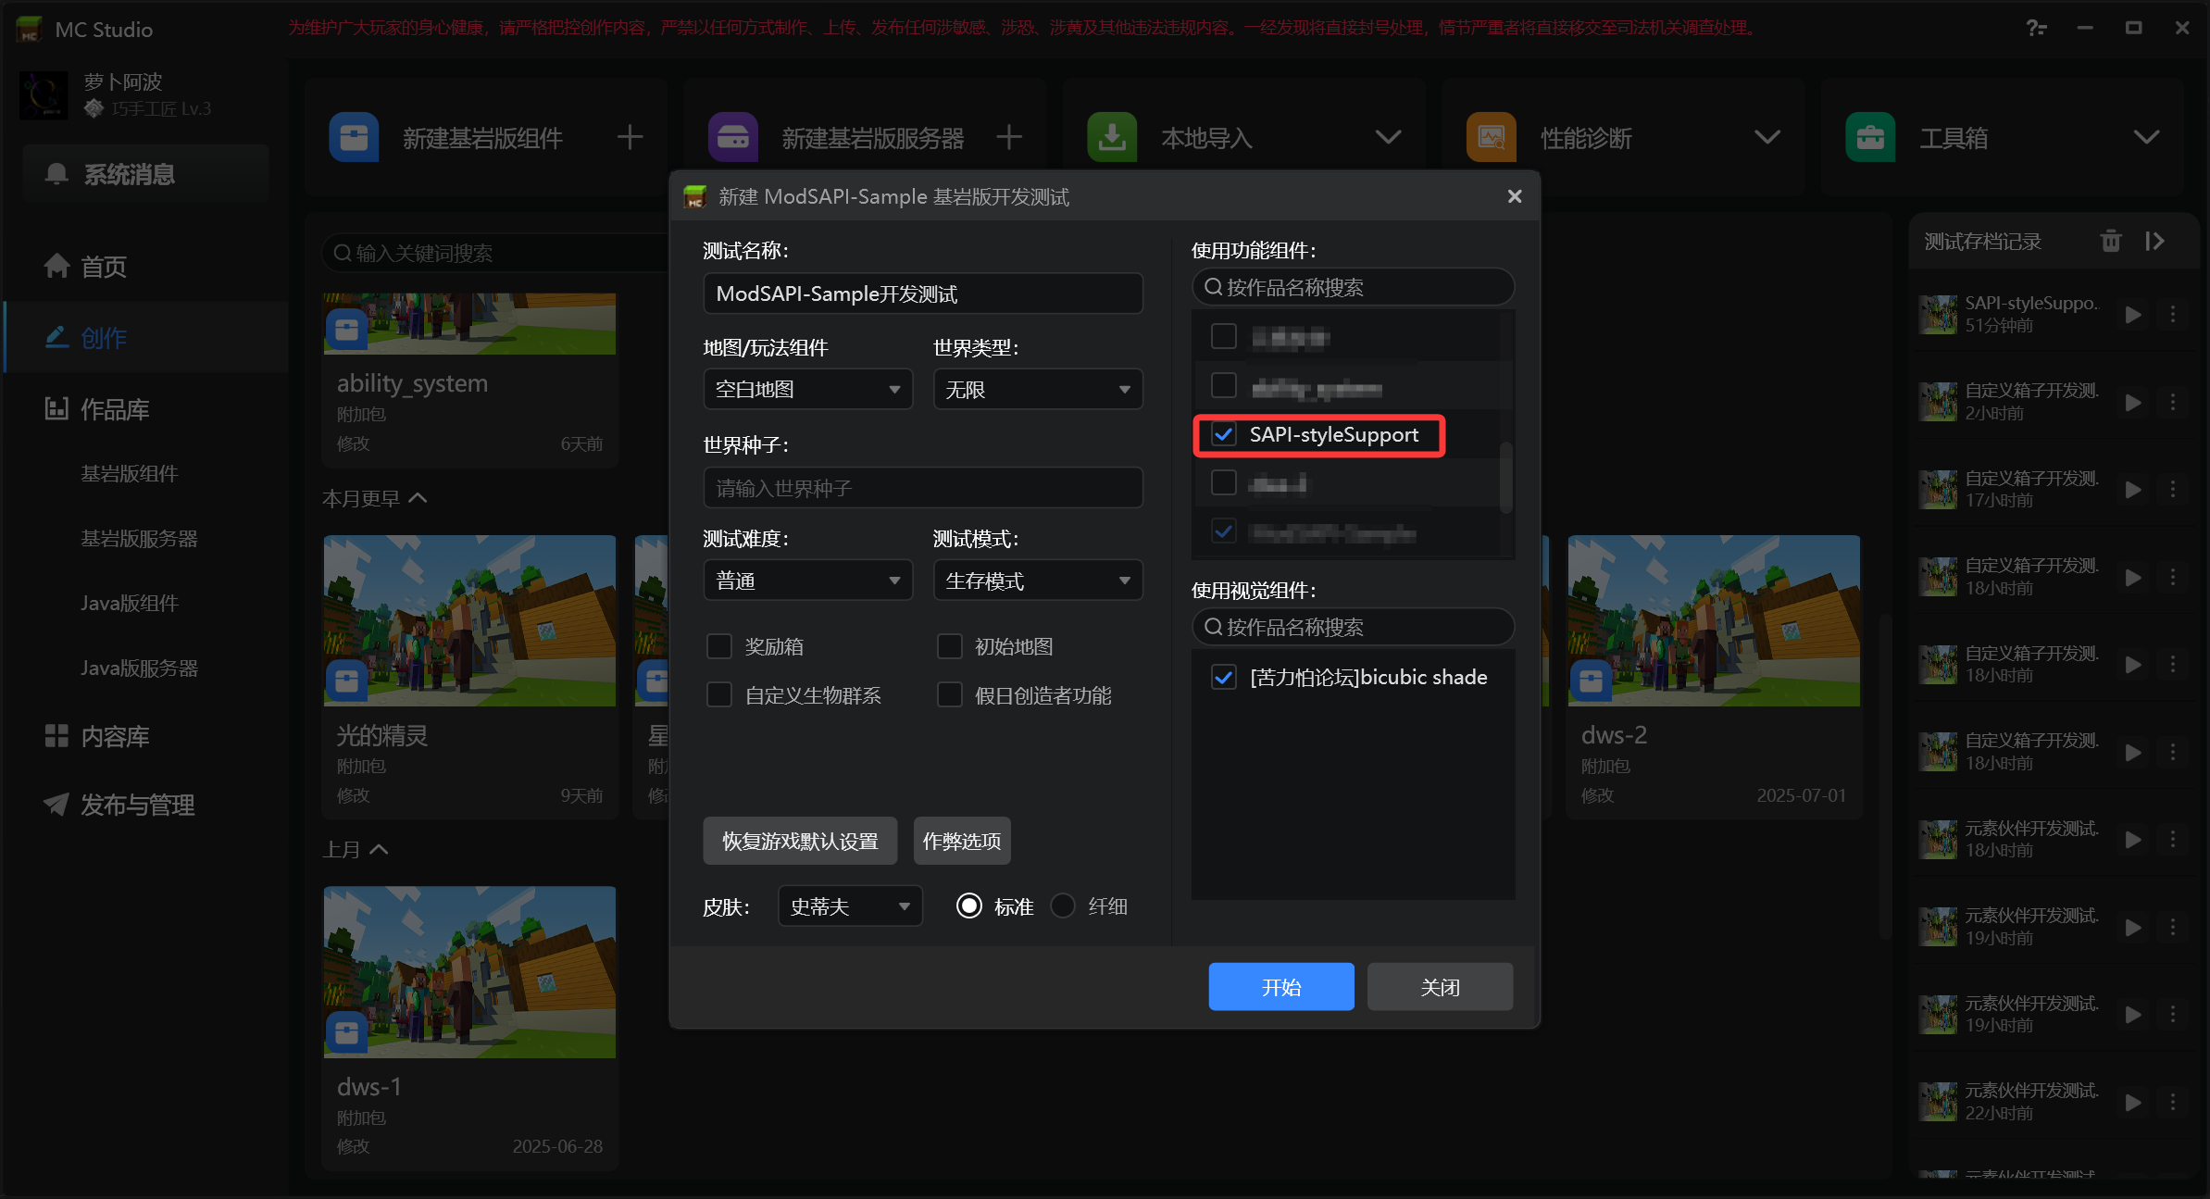Viewport: 2210px width, 1199px height.
Task: Collapse the 本月更早 section
Action: pyautogui.click(x=418, y=498)
